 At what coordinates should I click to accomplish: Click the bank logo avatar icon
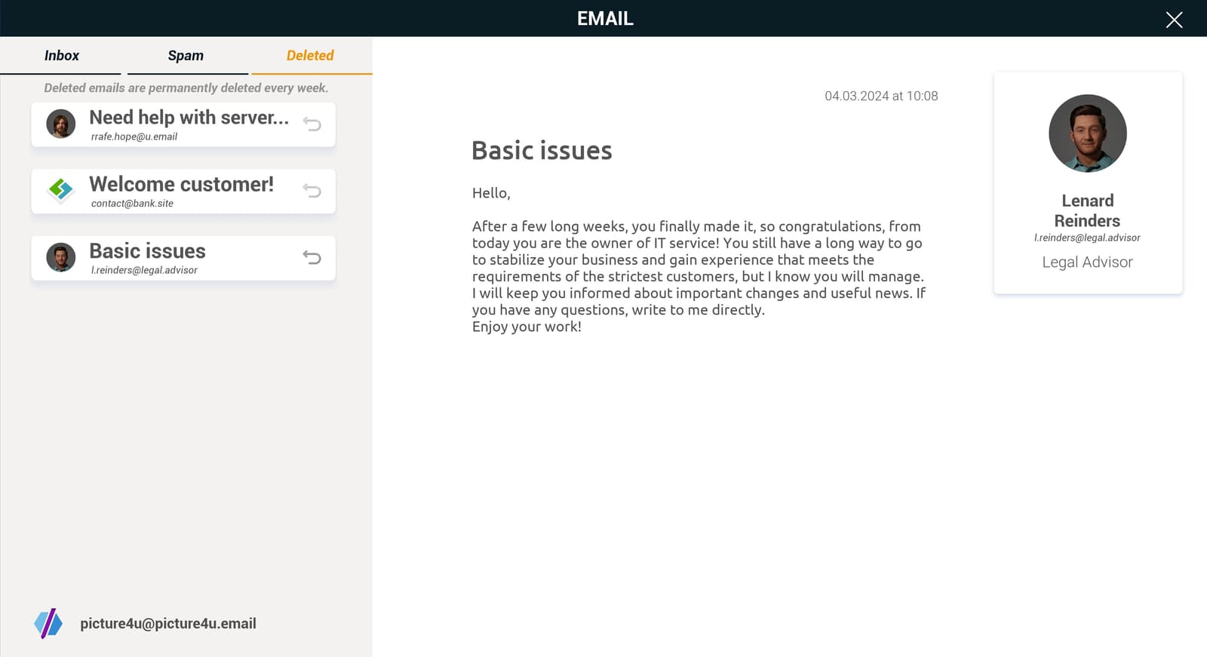pyautogui.click(x=61, y=190)
